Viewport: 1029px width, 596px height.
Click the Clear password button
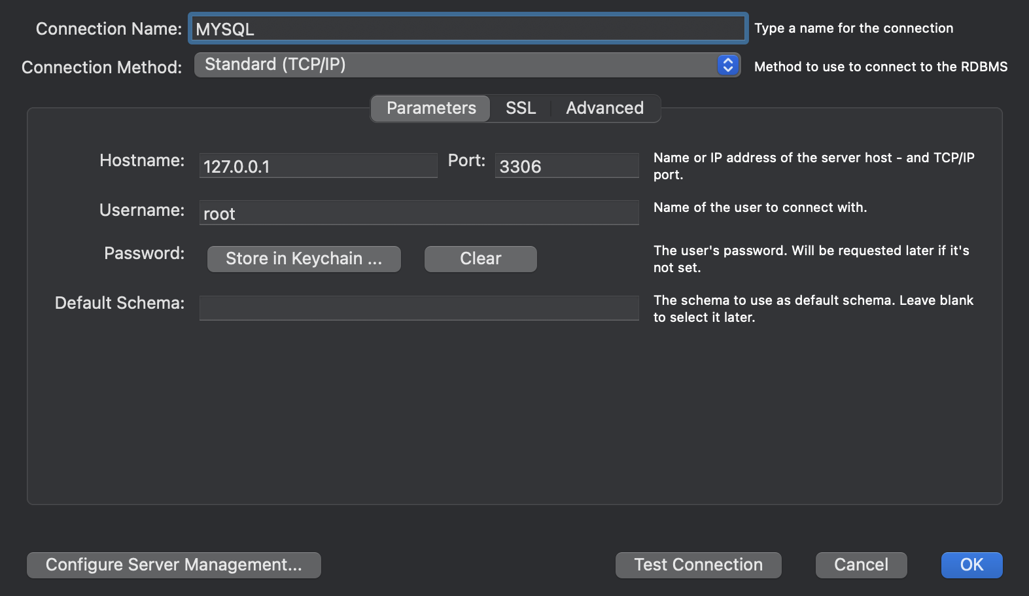point(481,258)
